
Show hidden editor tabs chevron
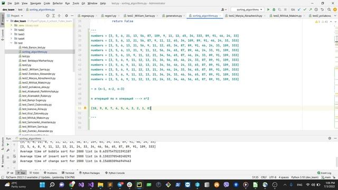(335, 16)
